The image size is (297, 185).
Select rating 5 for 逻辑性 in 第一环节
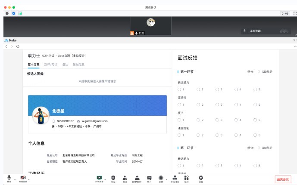(255, 105)
